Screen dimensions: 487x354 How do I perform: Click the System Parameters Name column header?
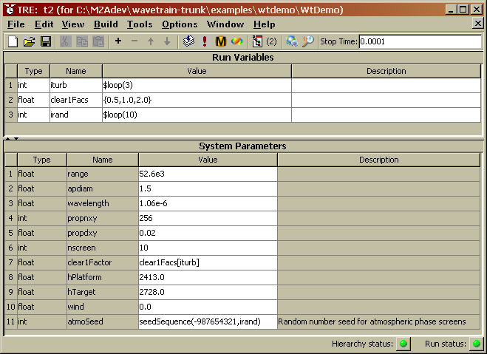[x=103, y=160]
